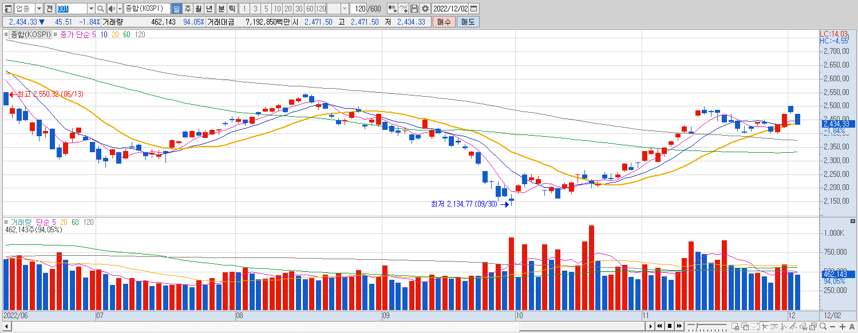This screenshot has height=333, width=858.
Task: Play chart replay forward
Action: [651, 326]
